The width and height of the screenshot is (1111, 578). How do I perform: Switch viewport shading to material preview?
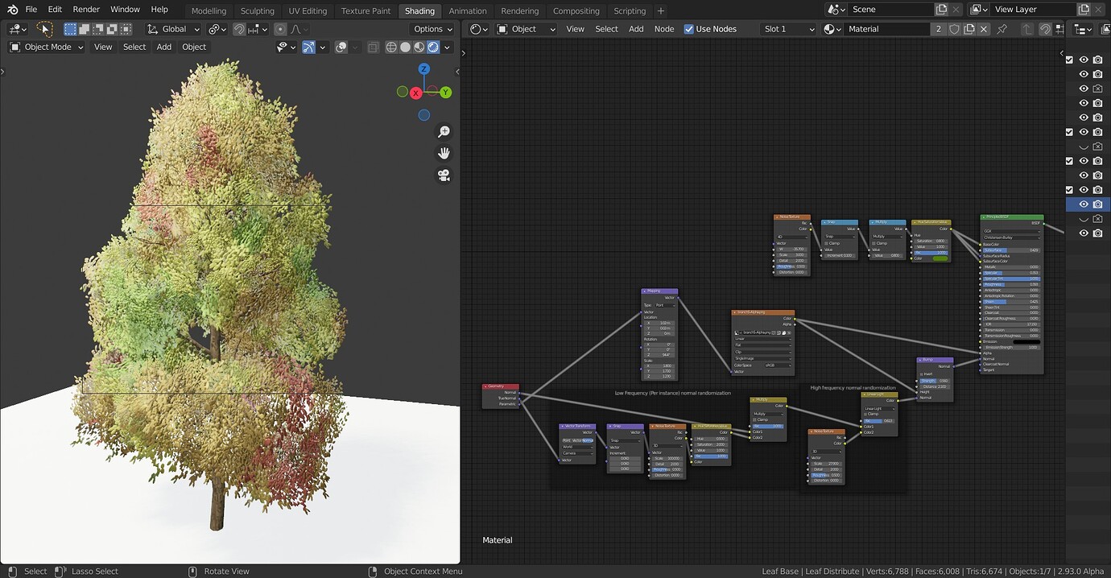pyautogui.click(x=419, y=47)
